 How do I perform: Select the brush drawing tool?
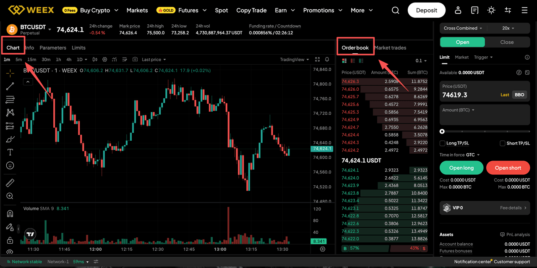coord(10,139)
